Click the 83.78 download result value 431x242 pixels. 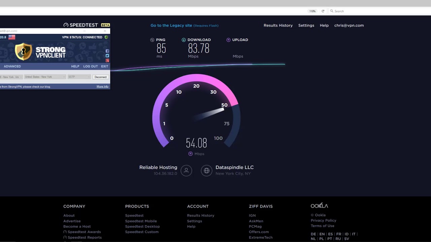click(199, 48)
